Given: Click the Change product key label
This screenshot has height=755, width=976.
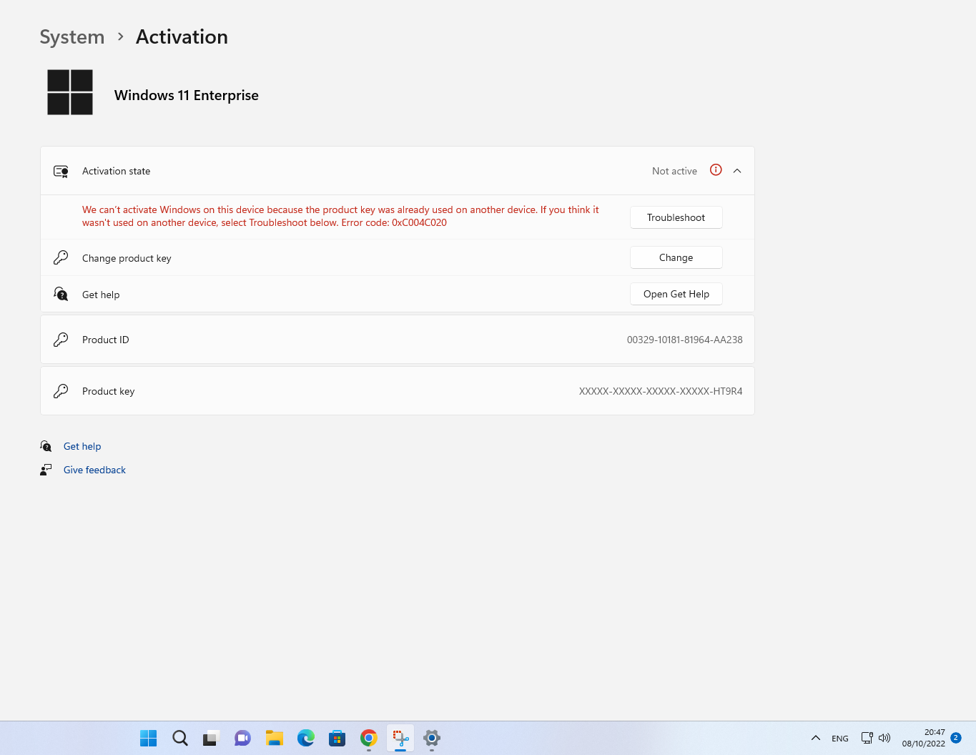Looking at the screenshot, I should (x=127, y=258).
